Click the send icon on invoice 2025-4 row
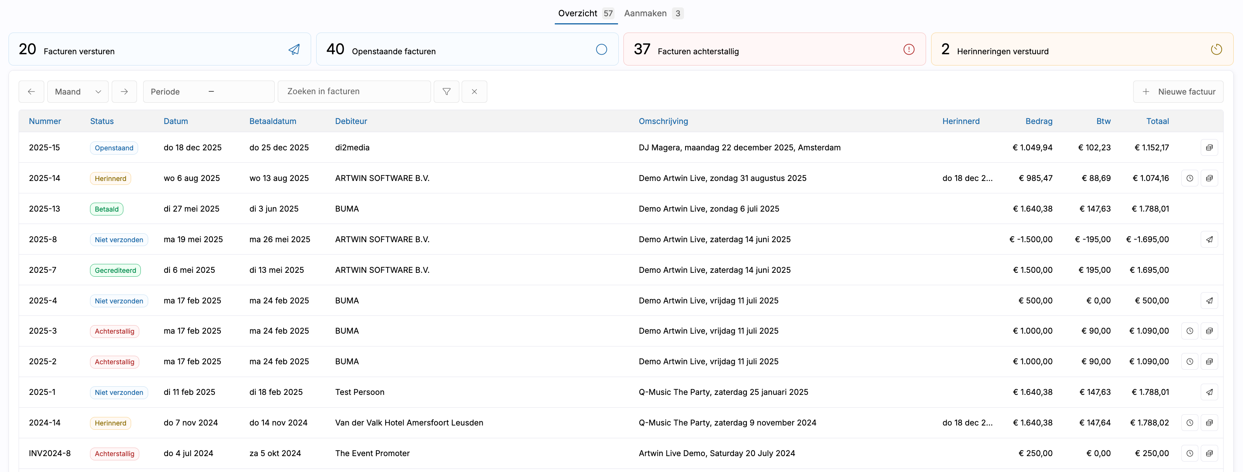Image resolution: width=1243 pixels, height=472 pixels. (x=1209, y=301)
